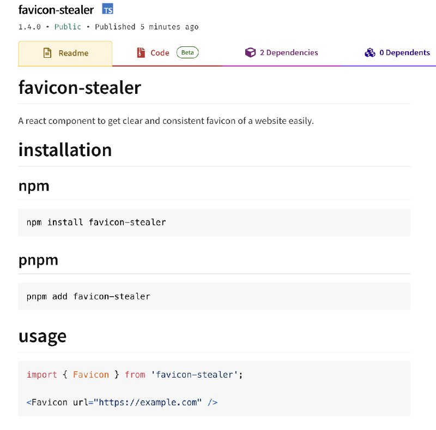
Task: Click the favicon-stealer package title at top
Action: point(56,10)
